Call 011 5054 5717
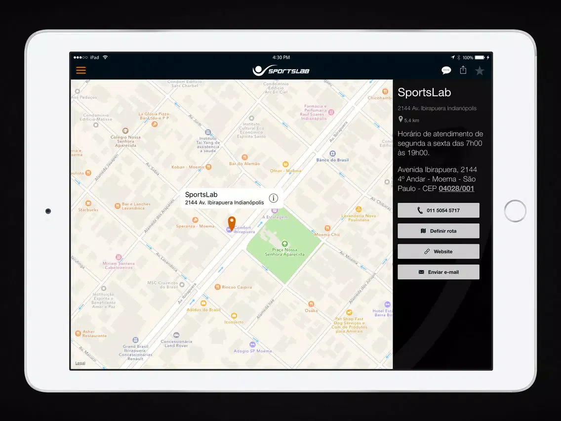Screen dimensions: 561x421 tap(439, 210)
